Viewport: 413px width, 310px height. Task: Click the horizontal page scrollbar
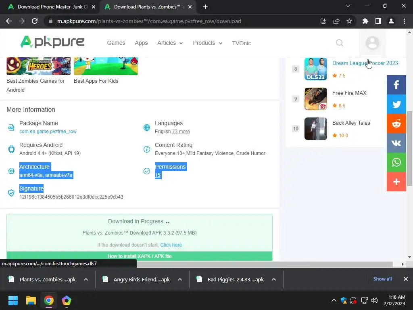coord(265,264)
